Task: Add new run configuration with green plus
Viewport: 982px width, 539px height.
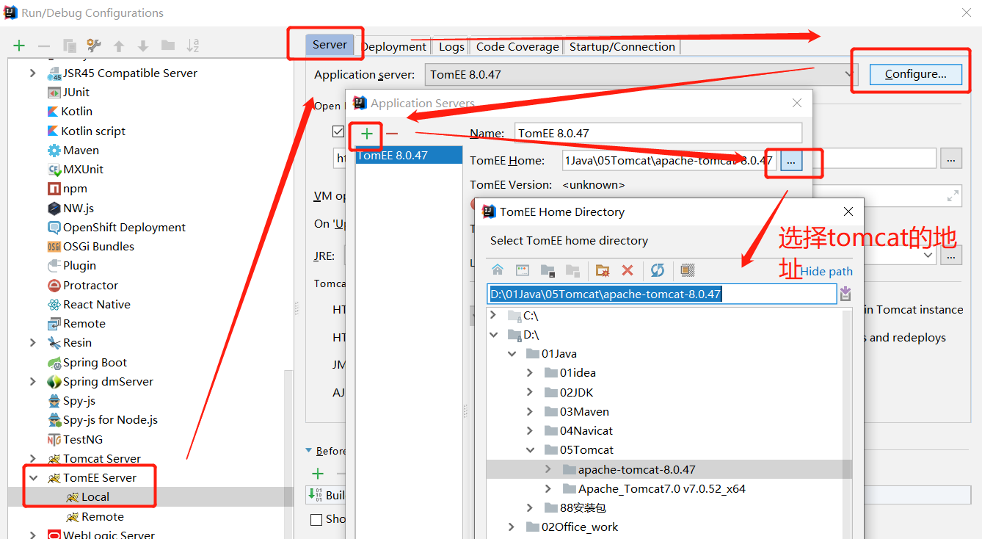Action: pos(19,46)
